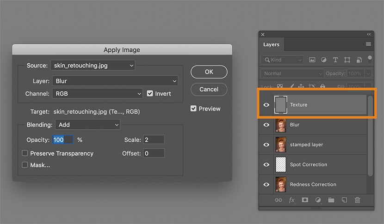The height and width of the screenshot is (224, 384).
Task: Select the Layers tab
Action: pos(271,44)
